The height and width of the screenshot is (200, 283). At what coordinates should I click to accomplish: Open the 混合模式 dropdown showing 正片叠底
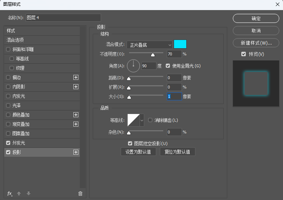(150, 45)
